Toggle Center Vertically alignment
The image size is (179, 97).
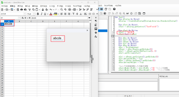coord(77,14)
